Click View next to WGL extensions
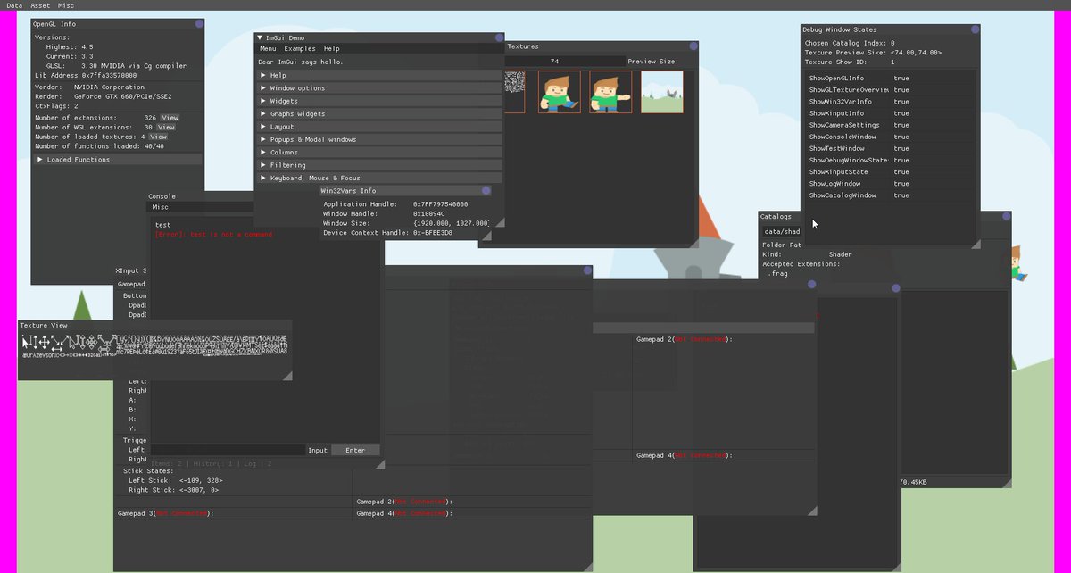 click(x=166, y=128)
